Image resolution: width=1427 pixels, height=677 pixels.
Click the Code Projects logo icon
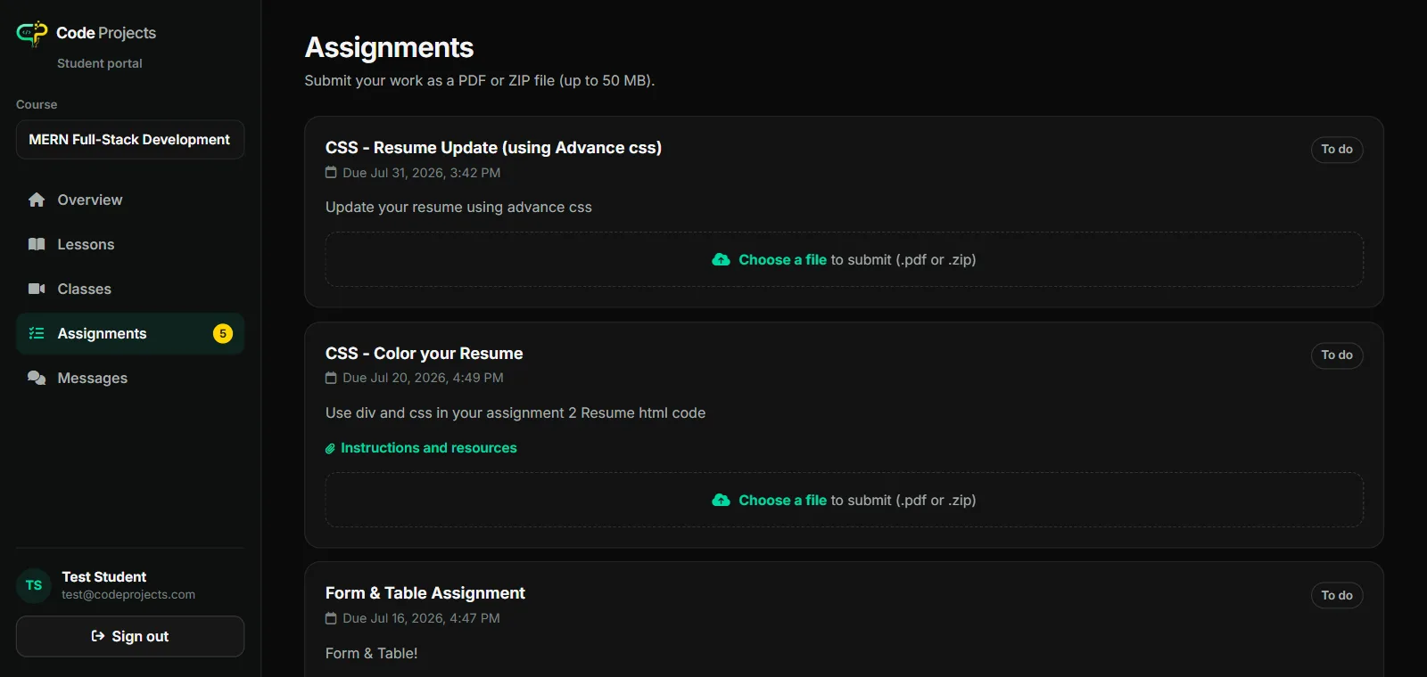32,33
